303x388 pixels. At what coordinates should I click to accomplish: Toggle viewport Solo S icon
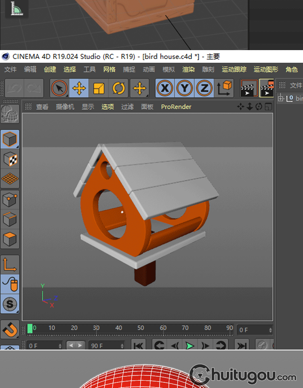pyautogui.click(x=10, y=304)
